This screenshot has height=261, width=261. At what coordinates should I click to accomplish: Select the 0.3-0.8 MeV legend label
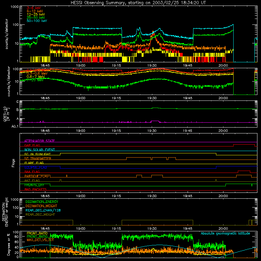pos(37,73)
